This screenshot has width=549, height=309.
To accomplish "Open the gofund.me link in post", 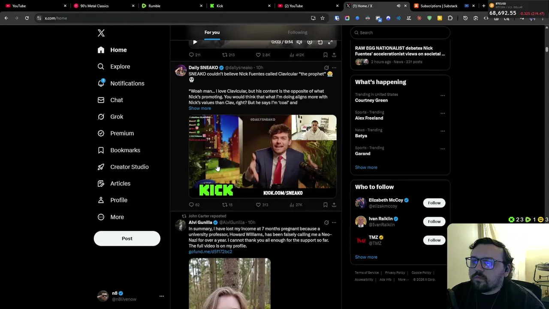I will 210,252.
